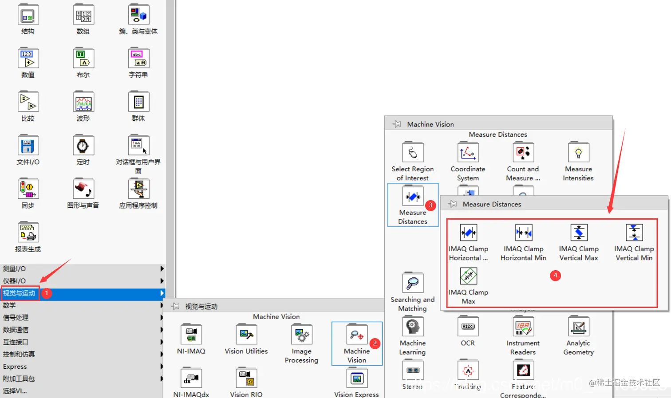Open the 定时 (Timing) palette icon
Screen dimensions: 671x398
83,146
